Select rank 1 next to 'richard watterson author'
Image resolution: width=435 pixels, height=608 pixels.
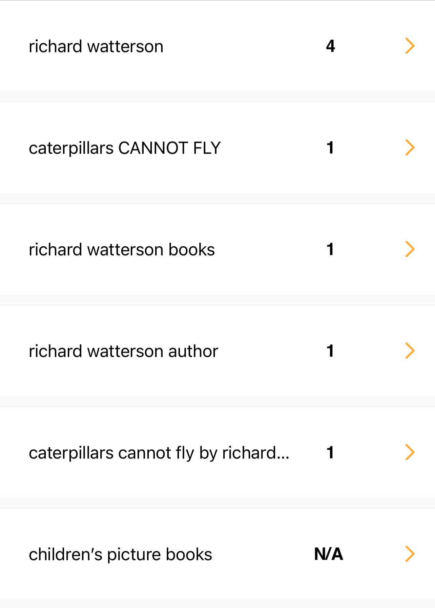tap(330, 351)
